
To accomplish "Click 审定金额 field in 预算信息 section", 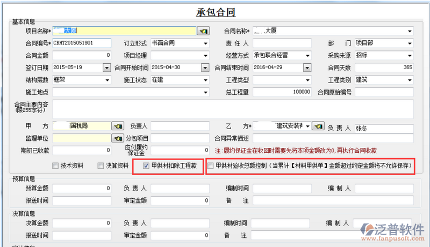I will click(180, 200).
